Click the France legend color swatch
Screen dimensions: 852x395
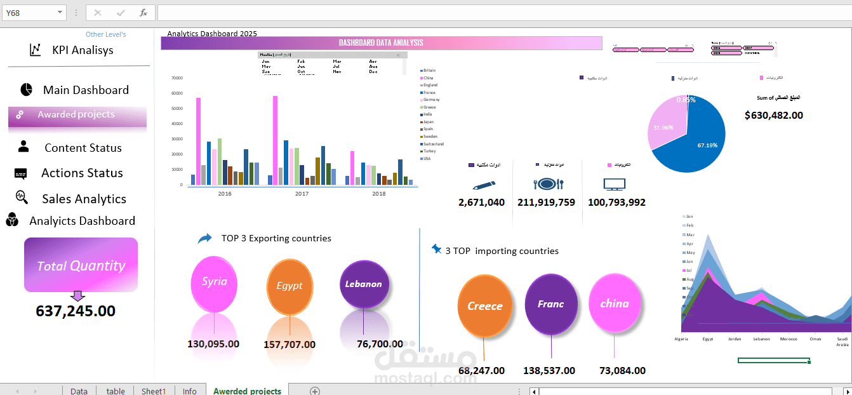(x=421, y=93)
